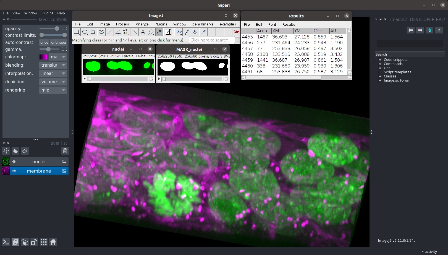Uncheck the Image.sc Forum checkbox

380,80
